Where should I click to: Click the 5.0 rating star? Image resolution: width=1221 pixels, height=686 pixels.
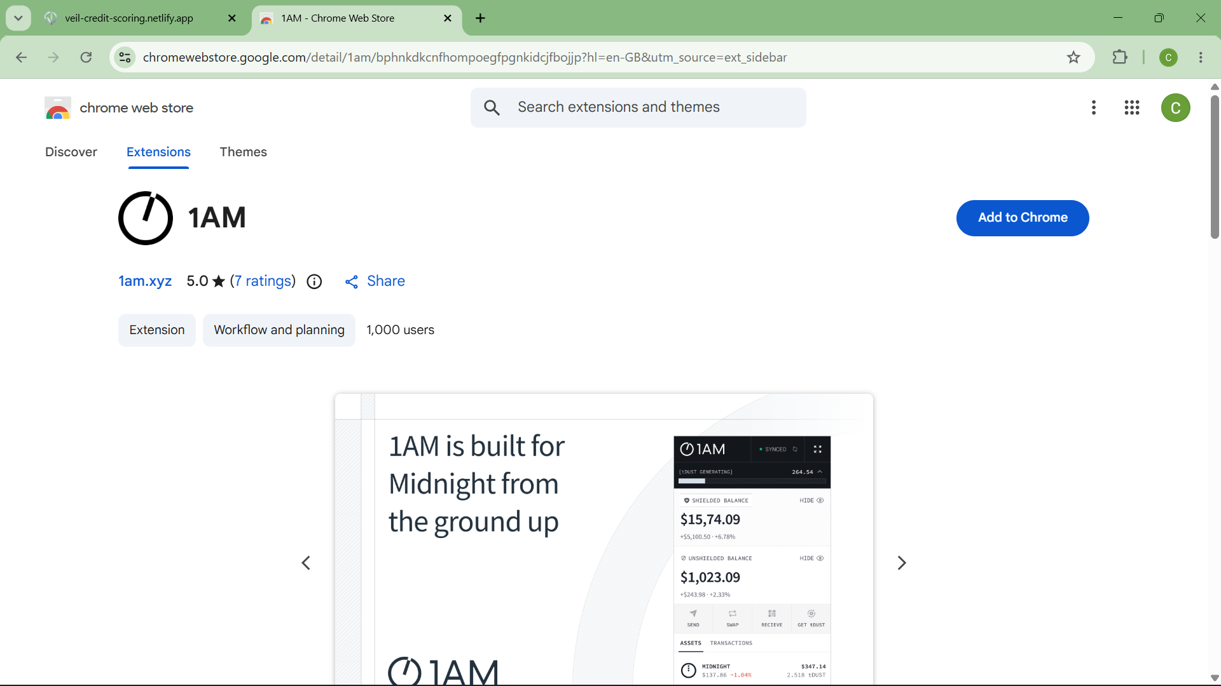(218, 281)
